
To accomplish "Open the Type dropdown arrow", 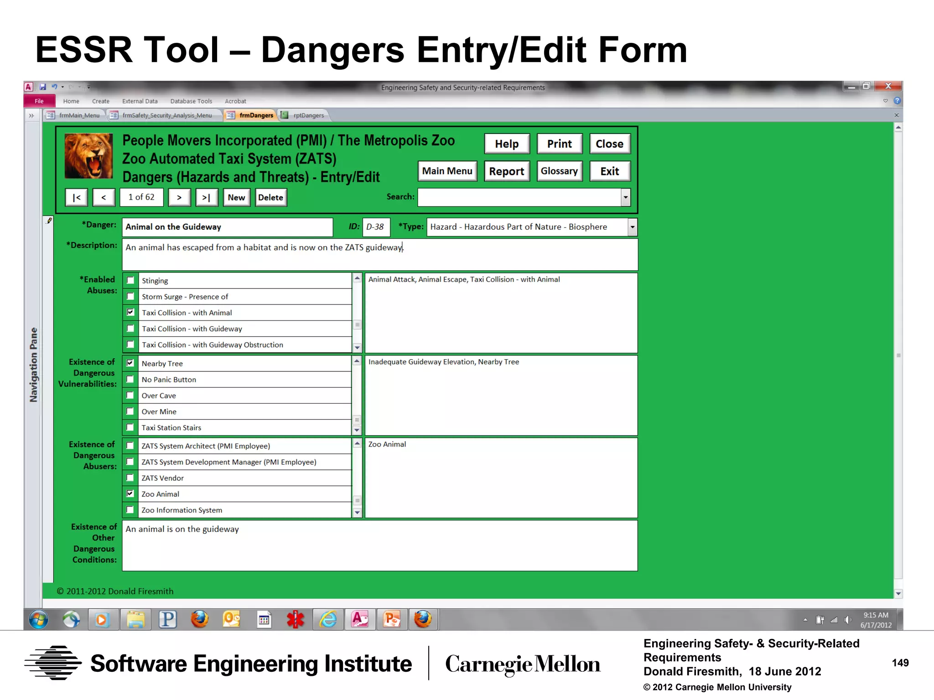I will pos(633,227).
